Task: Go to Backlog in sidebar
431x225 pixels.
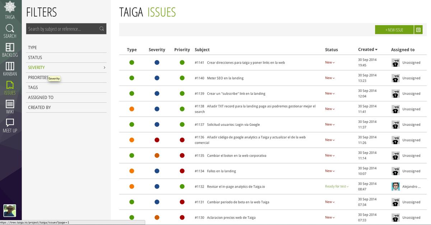Action: click(x=10, y=47)
